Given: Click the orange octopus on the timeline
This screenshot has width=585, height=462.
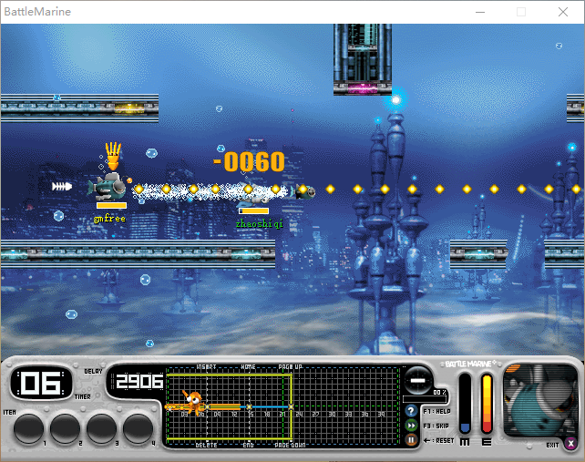Looking at the screenshot, I should point(191,401).
